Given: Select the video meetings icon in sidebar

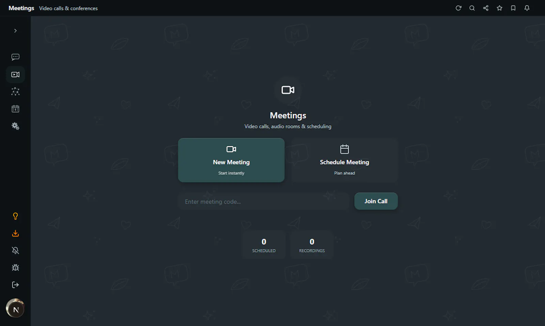Looking at the screenshot, I should 15,75.
